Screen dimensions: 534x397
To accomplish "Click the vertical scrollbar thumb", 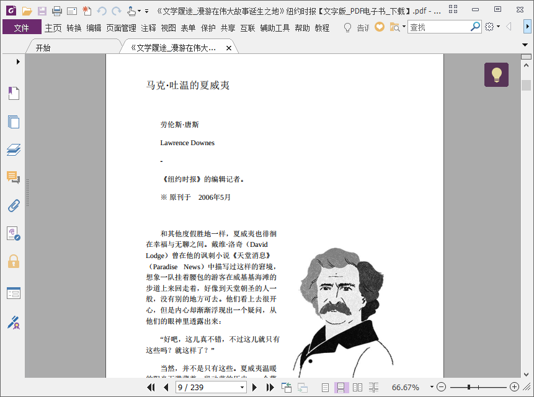I will (x=526, y=85).
